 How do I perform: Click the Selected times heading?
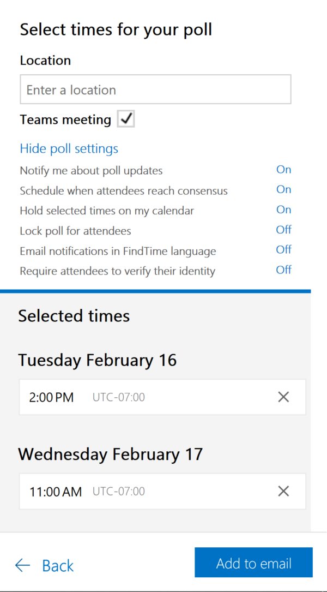click(x=74, y=315)
